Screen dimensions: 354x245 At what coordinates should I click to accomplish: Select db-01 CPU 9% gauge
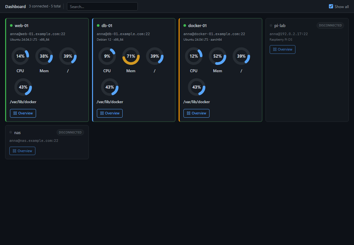pyautogui.click(x=107, y=56)
